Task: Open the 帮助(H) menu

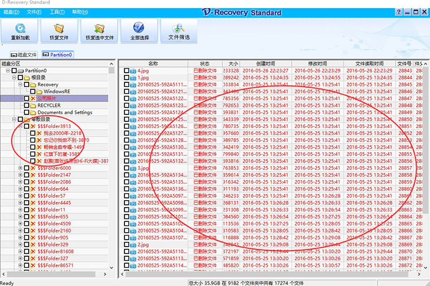Action: [x=80, y=12]
